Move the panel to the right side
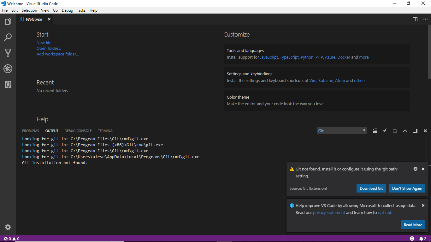The width and height of the screenshot is (431, 242). click(415, 131)
